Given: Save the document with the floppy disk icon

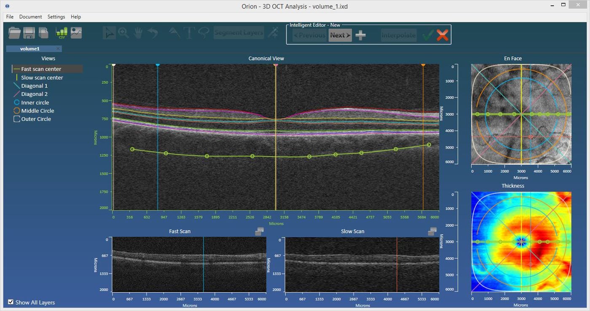Looking at the screenshot, I should point(29,33).
